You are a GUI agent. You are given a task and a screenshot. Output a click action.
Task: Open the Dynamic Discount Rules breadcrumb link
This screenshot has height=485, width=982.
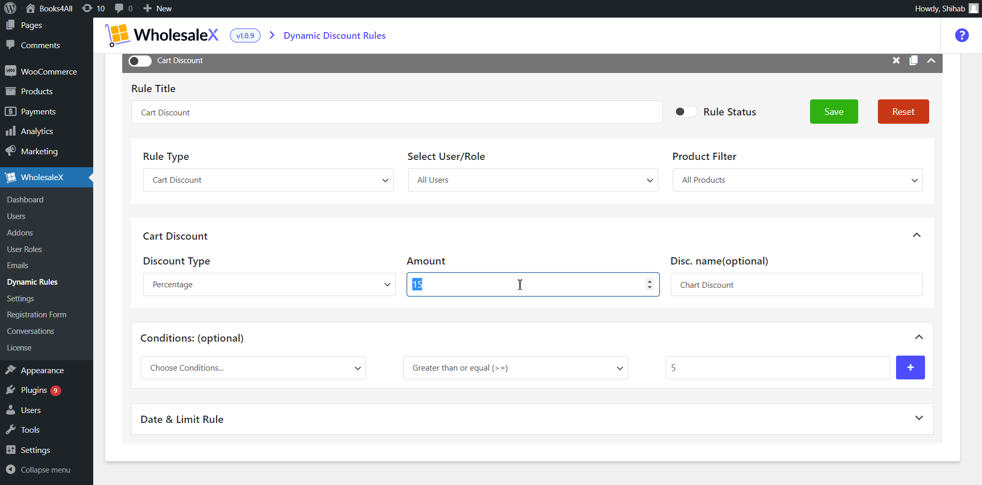pyautogui.click(x=335, y=36)
